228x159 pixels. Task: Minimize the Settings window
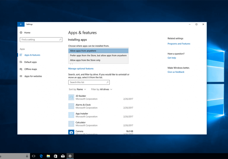(x=190, y=24)
